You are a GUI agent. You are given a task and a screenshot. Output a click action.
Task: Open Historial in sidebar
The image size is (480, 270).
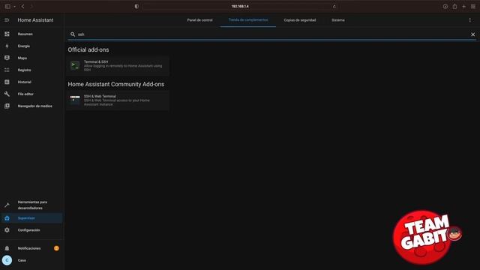pyautogui.click(x=24, y=82)
